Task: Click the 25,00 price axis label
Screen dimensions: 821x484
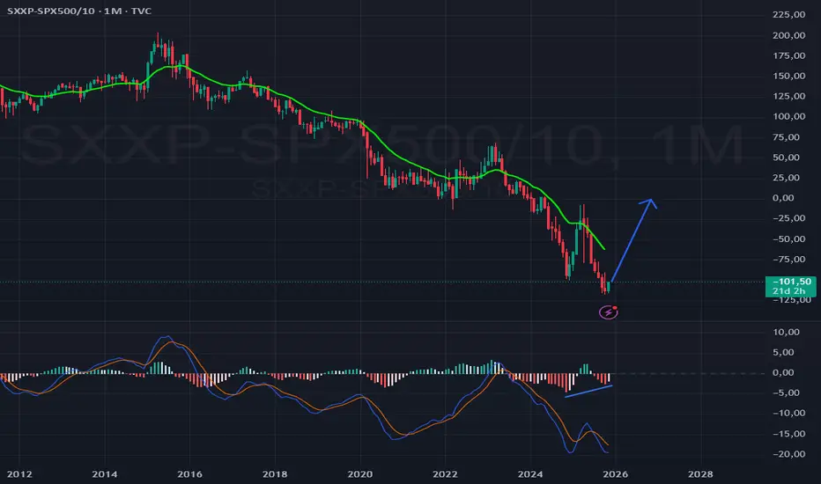Action: [786, 178]
